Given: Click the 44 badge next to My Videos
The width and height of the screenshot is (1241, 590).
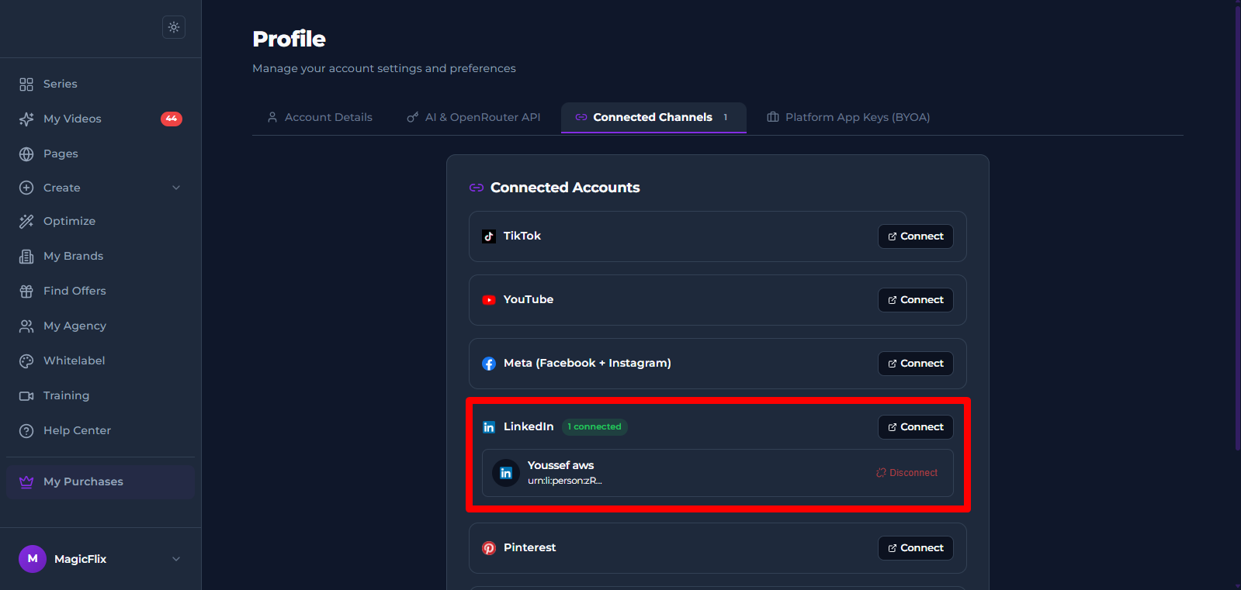Looking at the screenshot, I should click(x=172, y=119).
